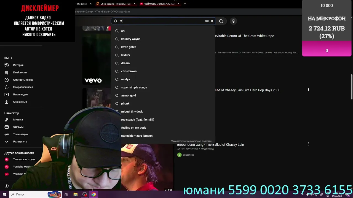Click the browser address bar URL
Viewport: 353px width, 198px height.
coord(102,12)
